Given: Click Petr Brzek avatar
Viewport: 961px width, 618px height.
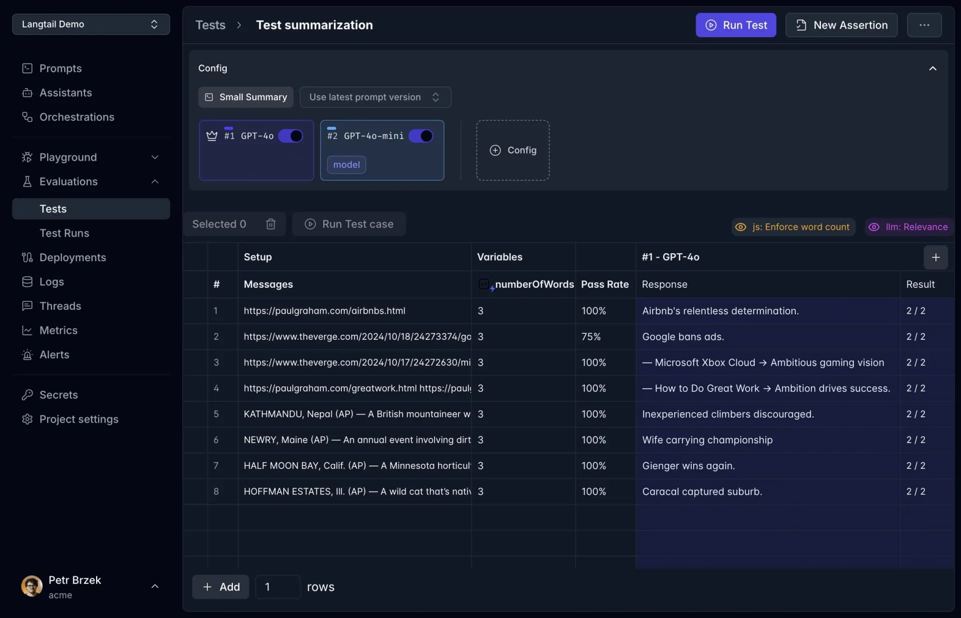Looking at the screenshot, I should click(x=32, y=586).
